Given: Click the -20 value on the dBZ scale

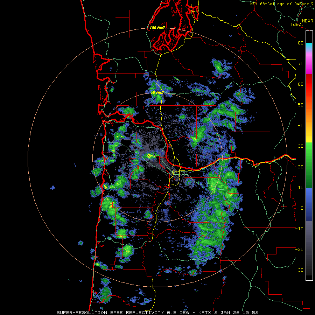Looking at the screenshot, I should [x=299, y=250].
